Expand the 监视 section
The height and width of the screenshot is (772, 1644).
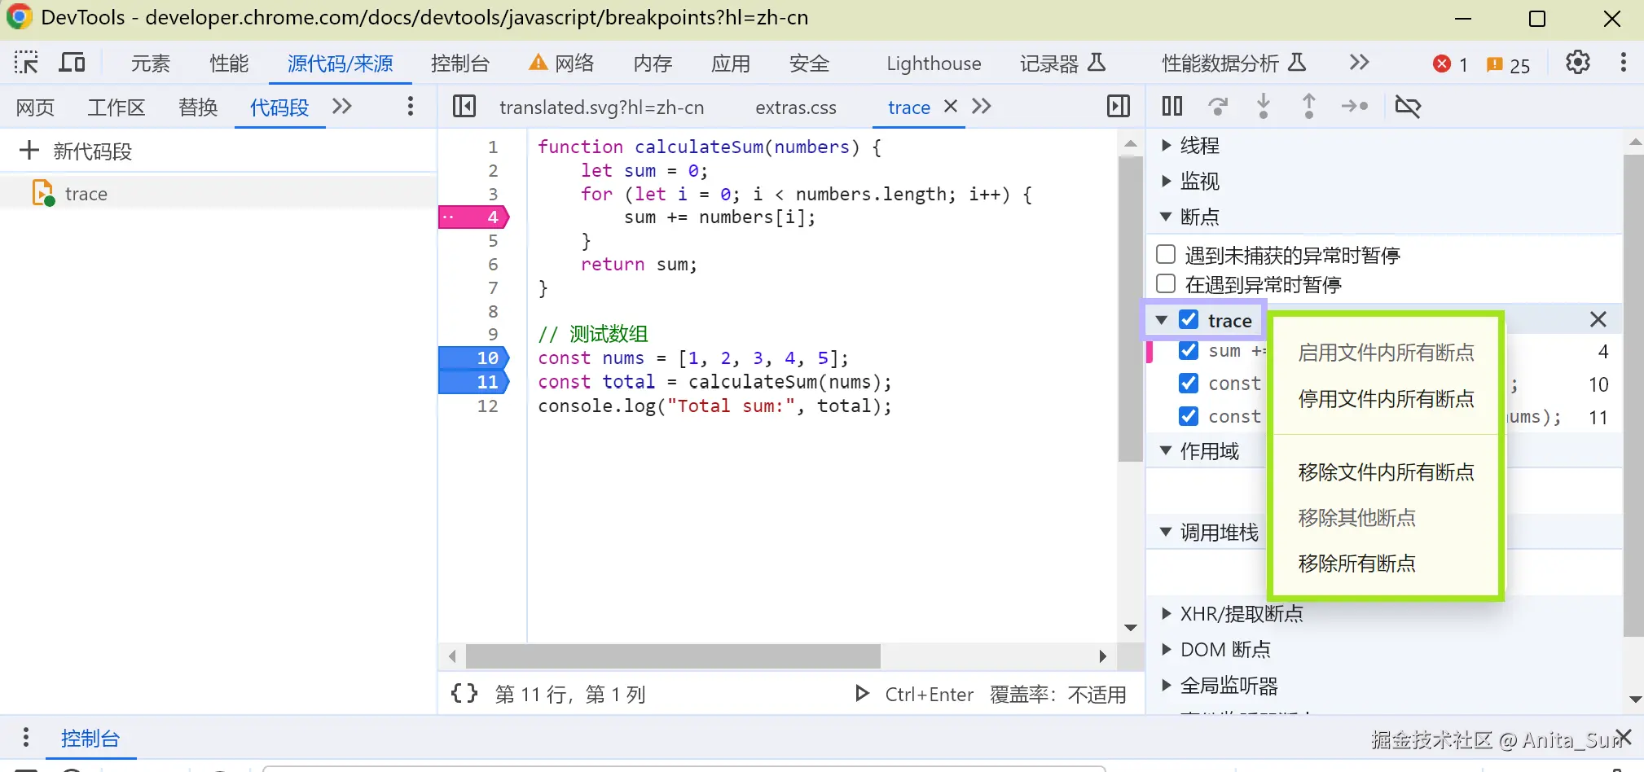[1166, 181]
